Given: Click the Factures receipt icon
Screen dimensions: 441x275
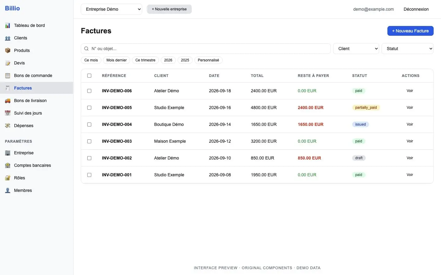Looking at the screenshot, I should 8,88.
